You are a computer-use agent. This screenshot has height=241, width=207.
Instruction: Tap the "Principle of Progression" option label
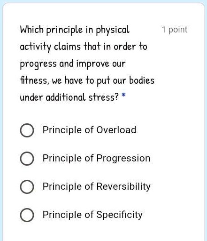pos(96,158)
